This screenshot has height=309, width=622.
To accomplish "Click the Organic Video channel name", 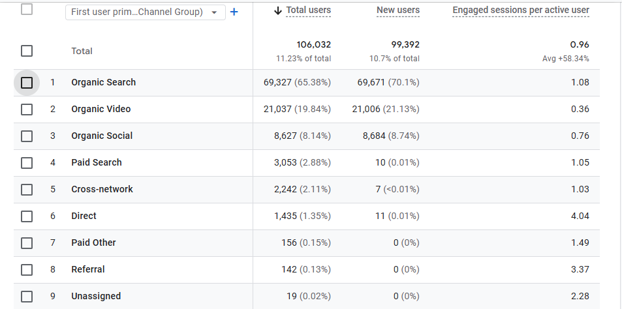I will (101, 109).
